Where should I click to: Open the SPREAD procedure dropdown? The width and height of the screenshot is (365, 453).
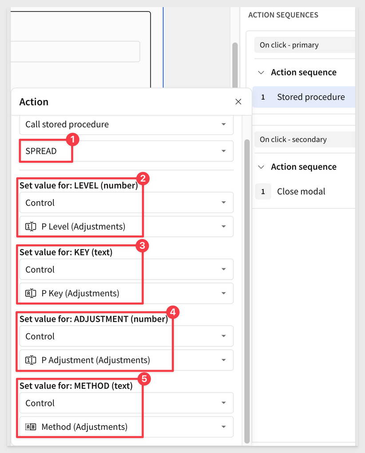click(126, 151)
